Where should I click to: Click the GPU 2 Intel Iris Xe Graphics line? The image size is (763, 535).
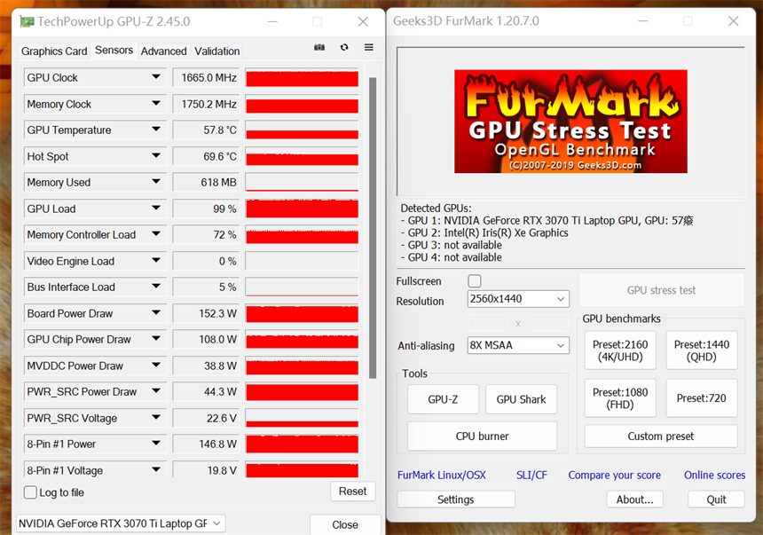[x=484, y=232]
